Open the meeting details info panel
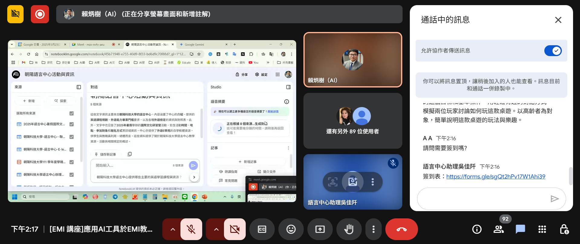 pyautogui.click(x=477, y=229)
